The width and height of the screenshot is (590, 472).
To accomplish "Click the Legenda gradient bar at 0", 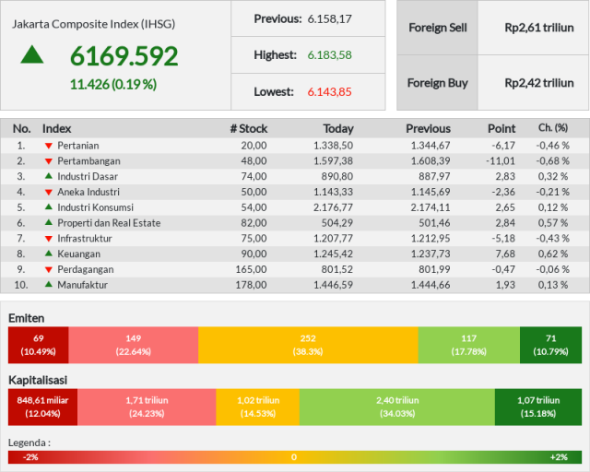I will tap(294, 457).
